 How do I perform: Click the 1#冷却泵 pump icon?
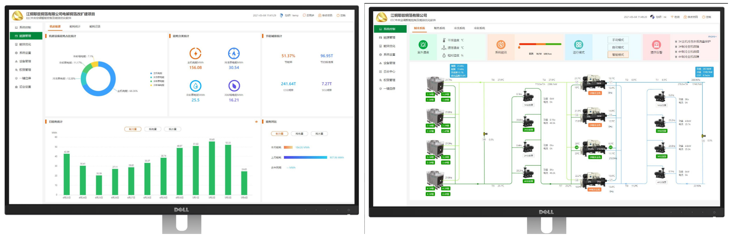(x=528, y=96)
